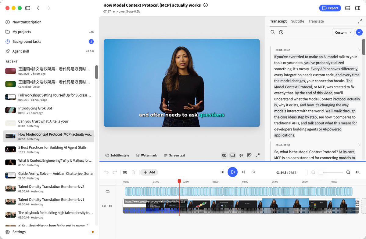Viewport: 366px width, 239px height.
Task: Switch to the Translate tab
Action: point(316,21)
